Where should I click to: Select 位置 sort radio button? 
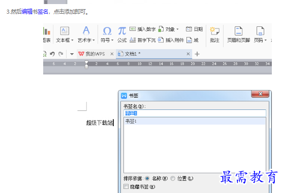point(173,178)
